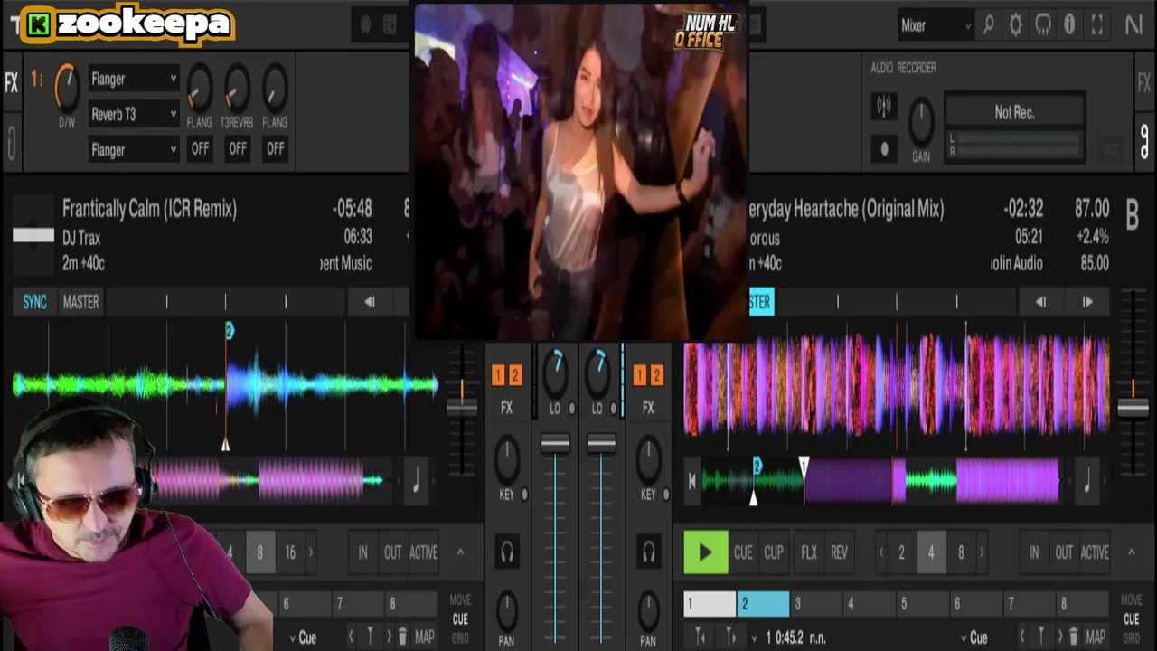
Task: Set Deck B loop OUT point
Action: tap(1064, 552)
